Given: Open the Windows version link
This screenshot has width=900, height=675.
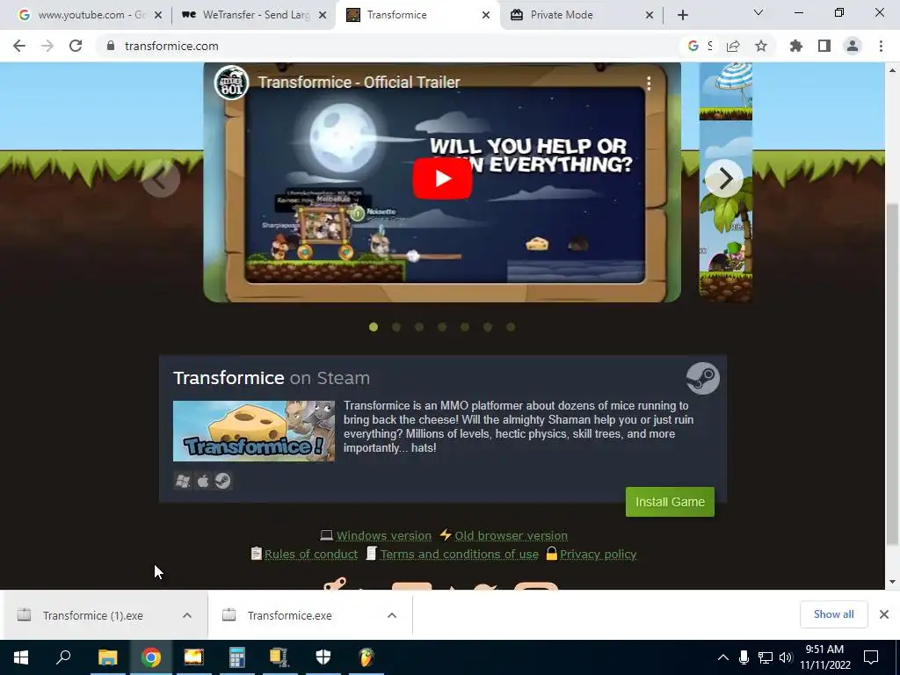Looking at the screenshot, I should pos(383,535).
